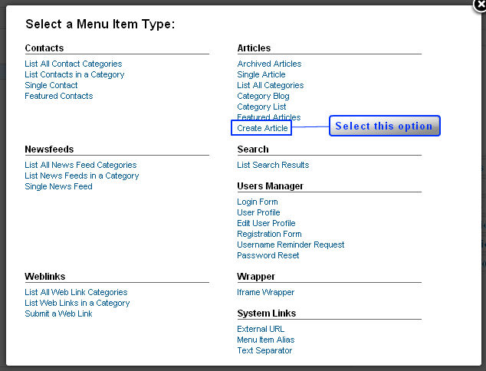Open List All News Feed Categories
This screenshot has width=486, height=371.
pyautogui.click(x=80, y=165)
